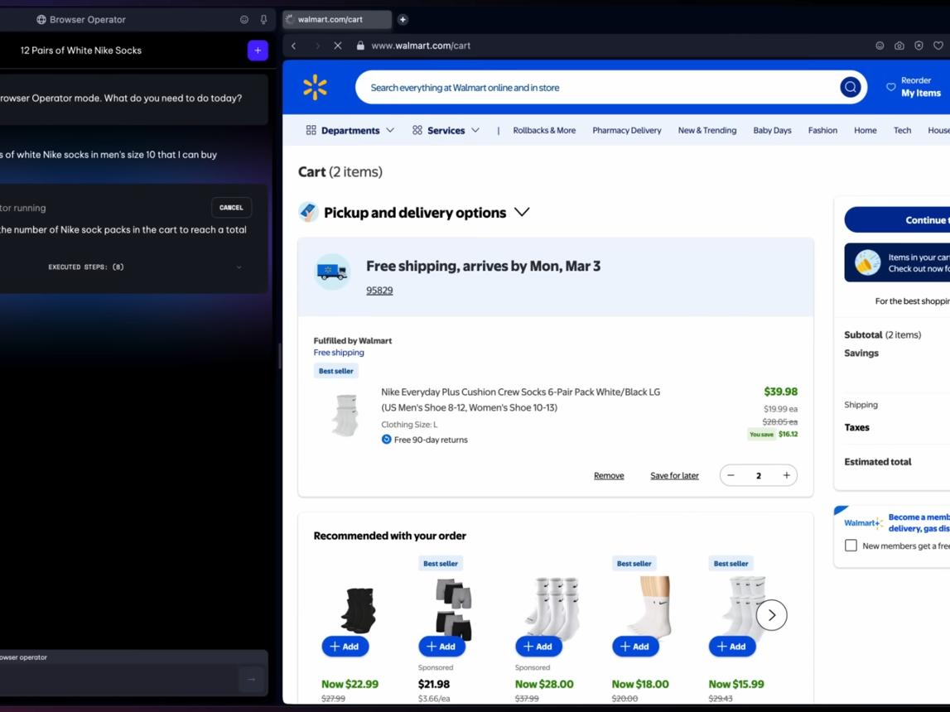Click the search magnifier button
This screenshot has height=712, width=950.
[x=850, y=87]
